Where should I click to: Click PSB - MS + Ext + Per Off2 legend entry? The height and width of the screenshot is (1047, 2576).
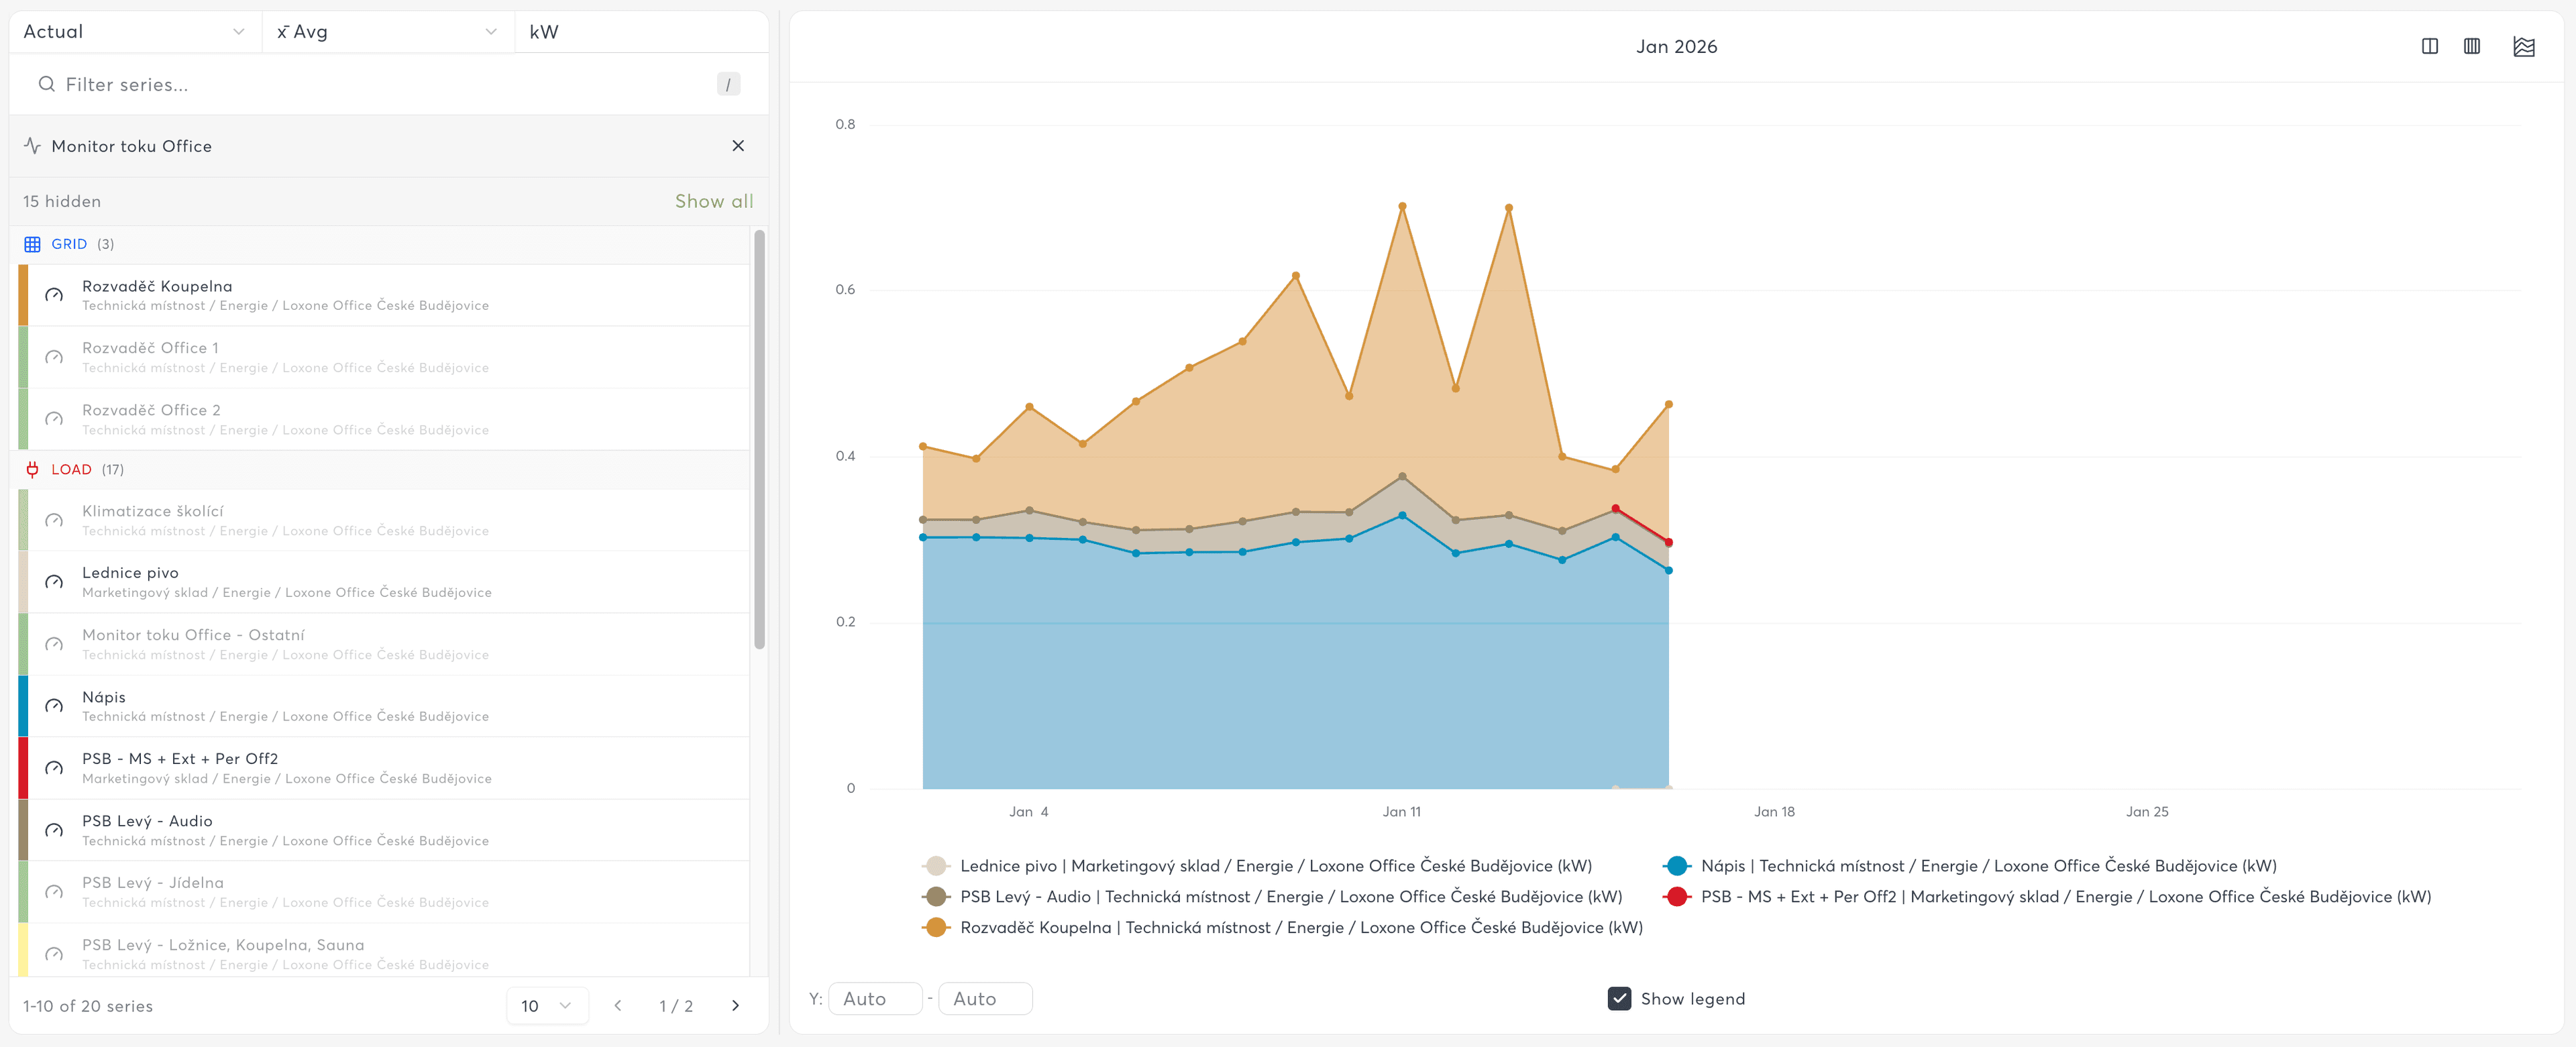pos(2047,897)
